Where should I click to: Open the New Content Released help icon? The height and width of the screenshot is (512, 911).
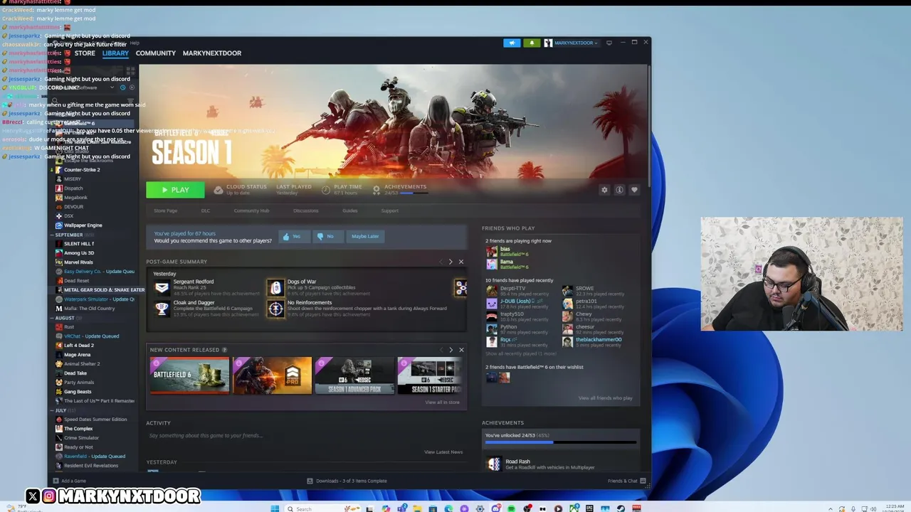coord(224,350)
